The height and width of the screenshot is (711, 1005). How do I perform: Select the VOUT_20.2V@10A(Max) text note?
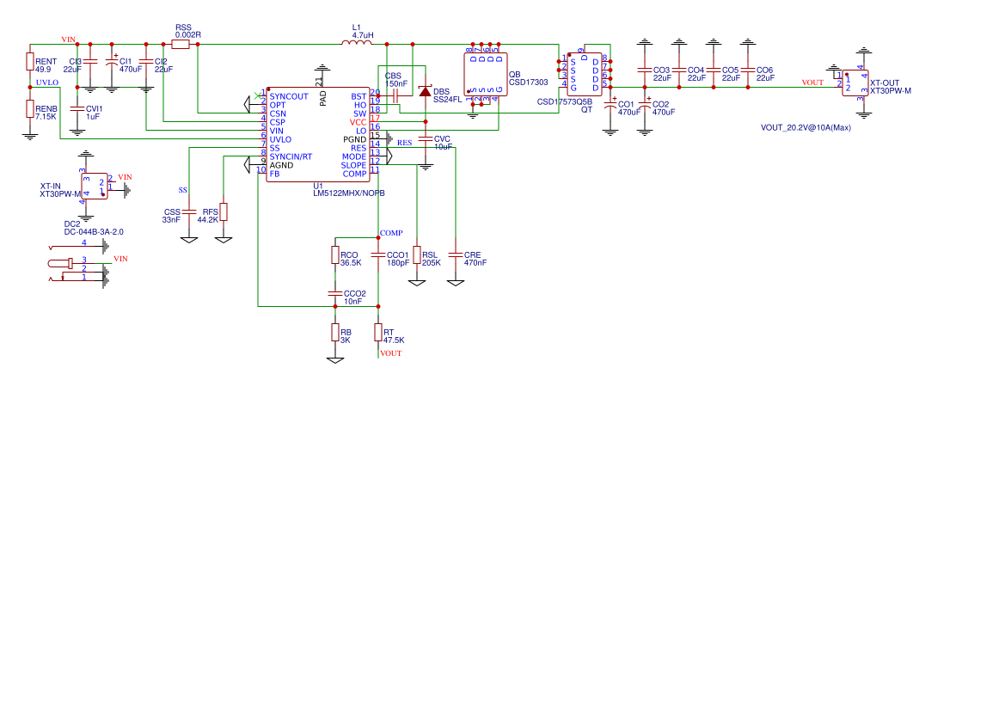click(x=805, y=127)
